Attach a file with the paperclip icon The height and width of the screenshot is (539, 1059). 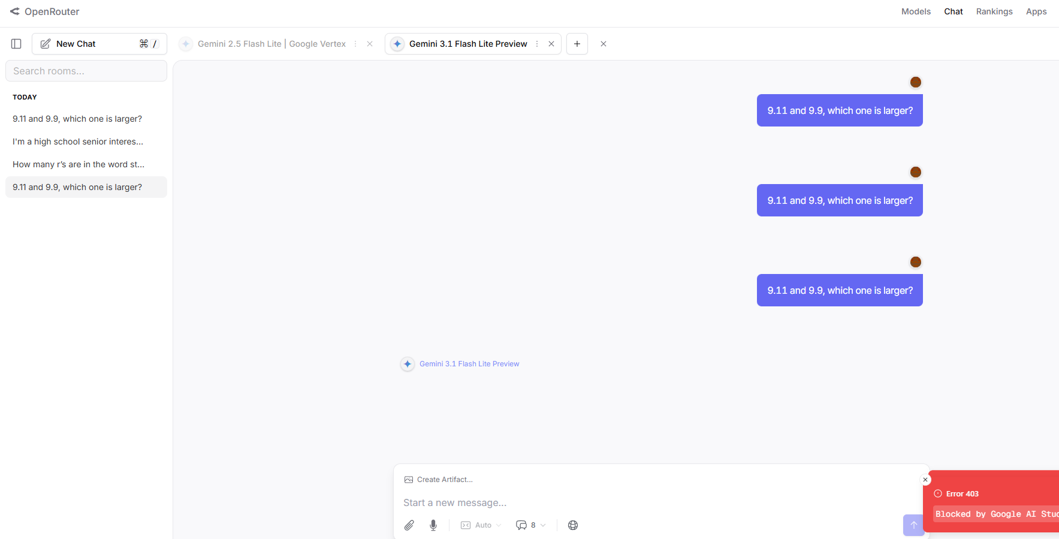pyautogui.click(x=409, y=525)
